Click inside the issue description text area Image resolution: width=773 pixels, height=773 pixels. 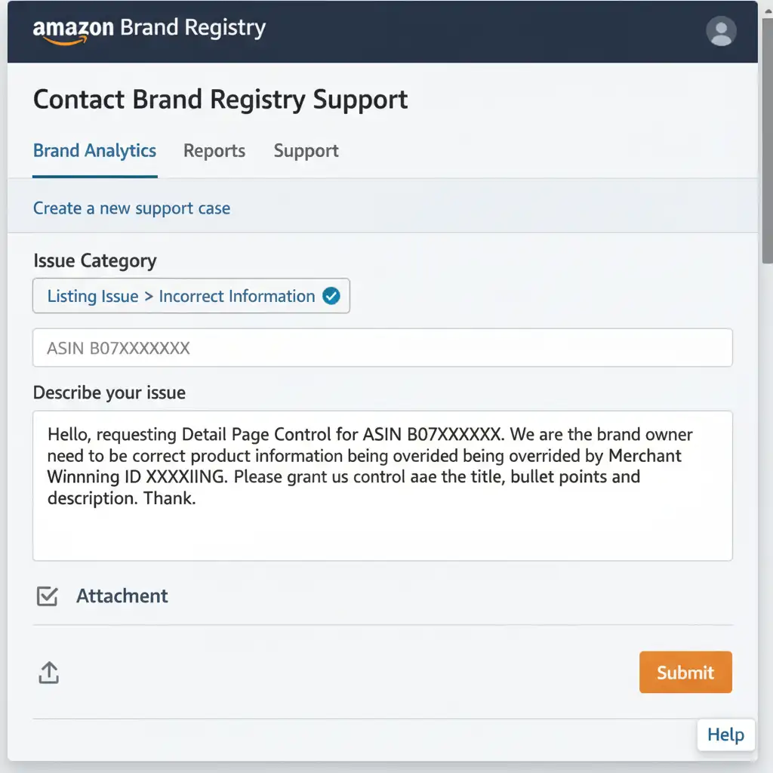tap(382, 528)
